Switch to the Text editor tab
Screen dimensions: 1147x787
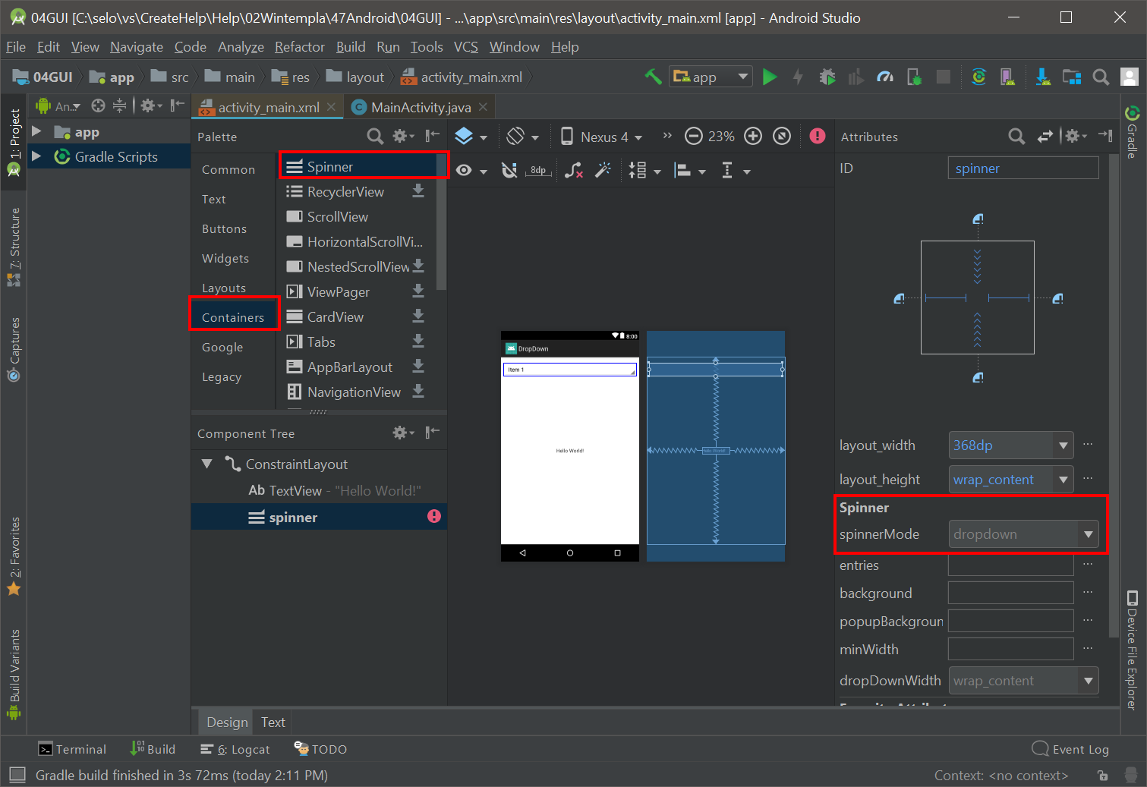pos(273,722)
